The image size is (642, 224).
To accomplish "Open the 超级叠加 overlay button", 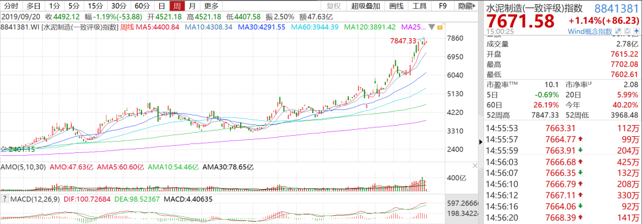I will pyautogui.click(x=366, y=6).
